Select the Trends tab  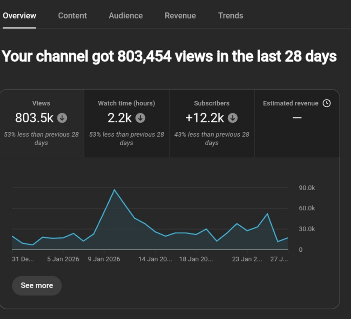click(230, 16)
